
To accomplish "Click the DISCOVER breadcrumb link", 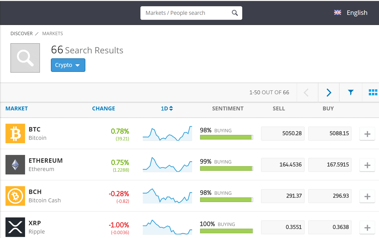I will point(22,34).
